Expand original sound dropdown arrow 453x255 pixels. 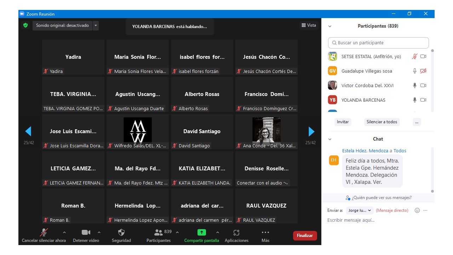point(96,25)
